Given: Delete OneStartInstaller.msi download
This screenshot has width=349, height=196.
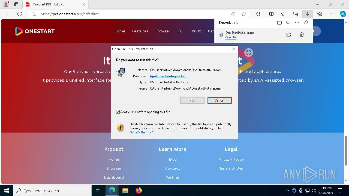Looking at the screenshot, I should pos(302,35).
